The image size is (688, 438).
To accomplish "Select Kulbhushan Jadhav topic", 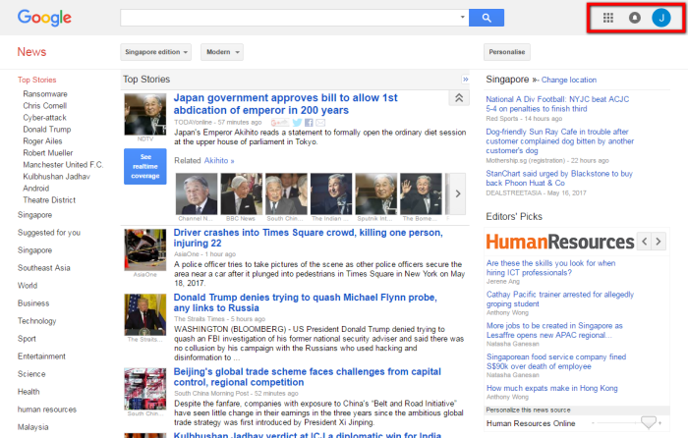I will (56, 177).
